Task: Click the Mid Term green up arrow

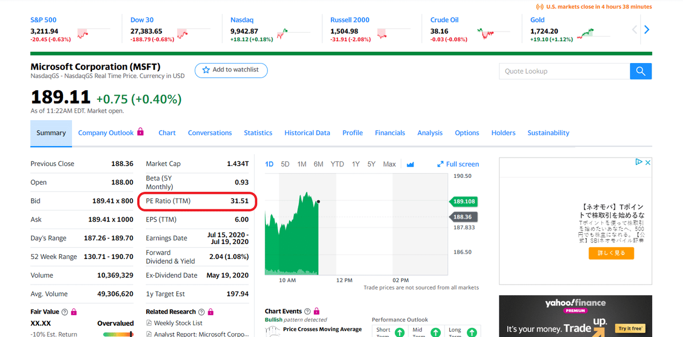Action: [x=435, y=332]
